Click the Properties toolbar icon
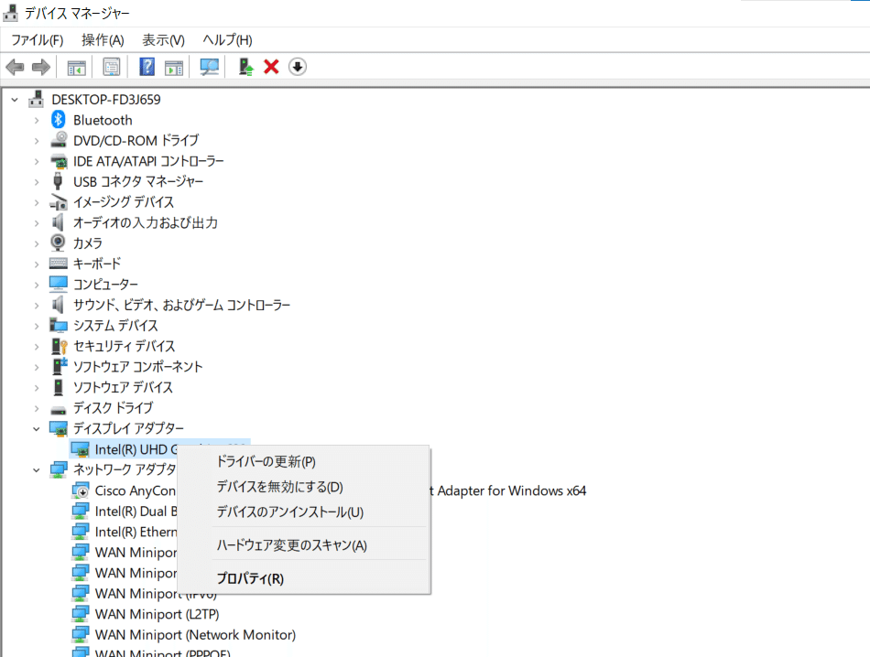This screenshot has height=657, width=870. (112, 68)
